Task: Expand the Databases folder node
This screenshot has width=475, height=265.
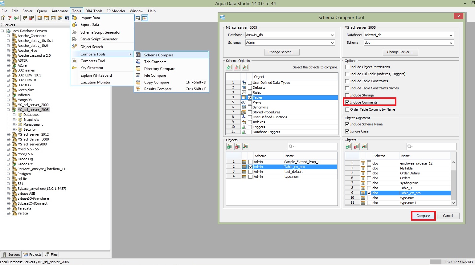Action: tap(14, 115)
